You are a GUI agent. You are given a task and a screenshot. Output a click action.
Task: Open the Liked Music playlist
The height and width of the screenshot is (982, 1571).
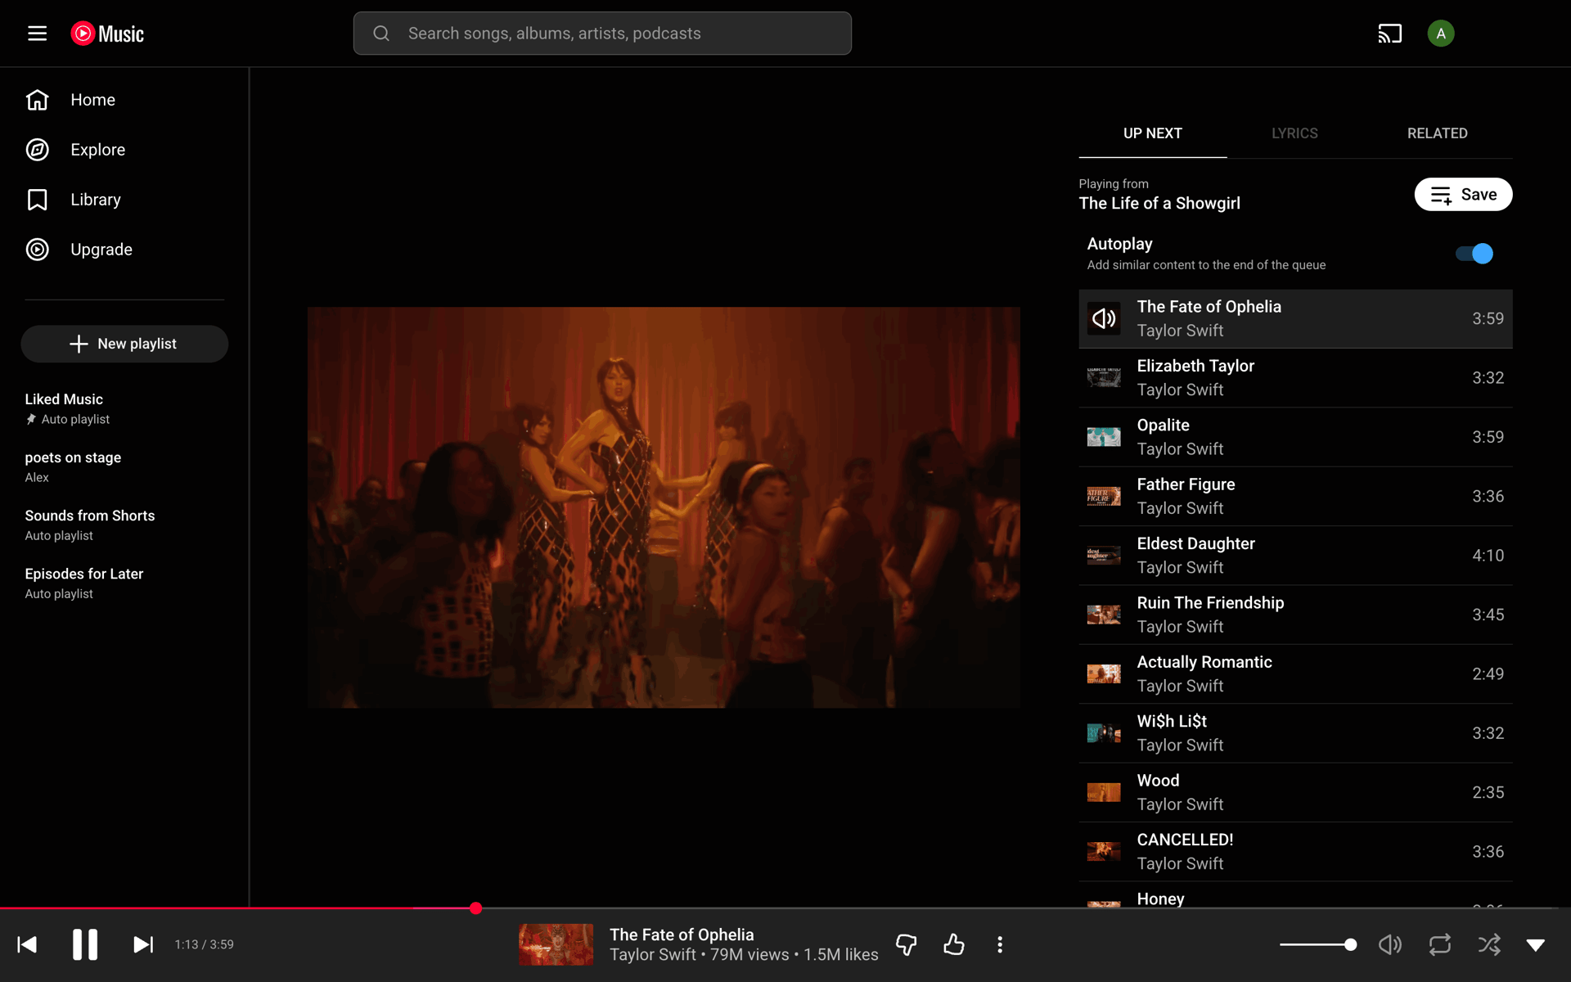[124, 408]
